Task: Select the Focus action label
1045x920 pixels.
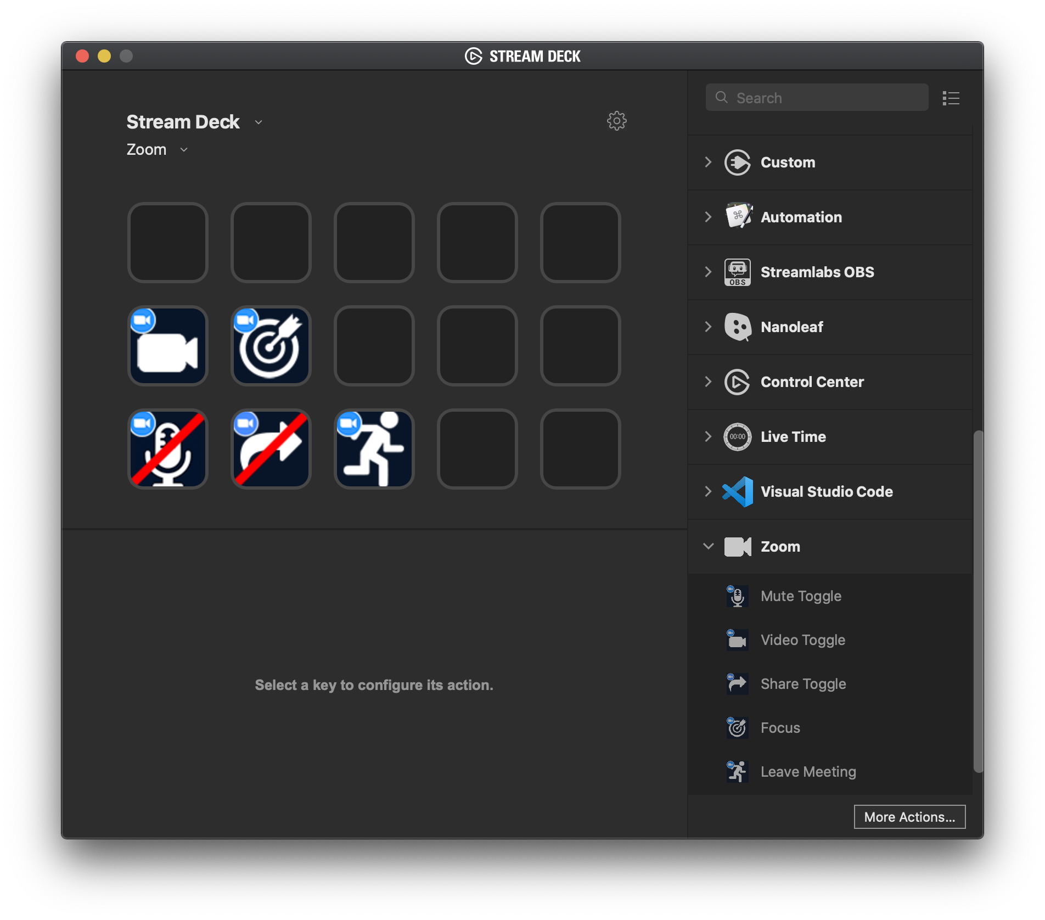Action: point(780,728)
